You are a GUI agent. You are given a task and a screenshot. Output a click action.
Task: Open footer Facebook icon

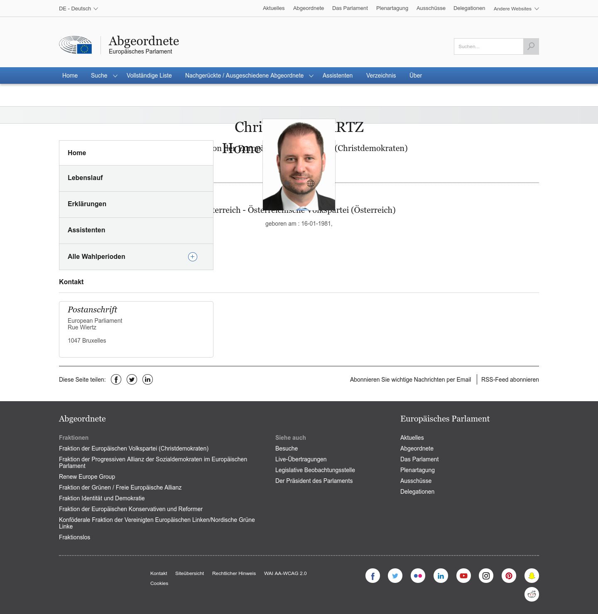point(373,576)
